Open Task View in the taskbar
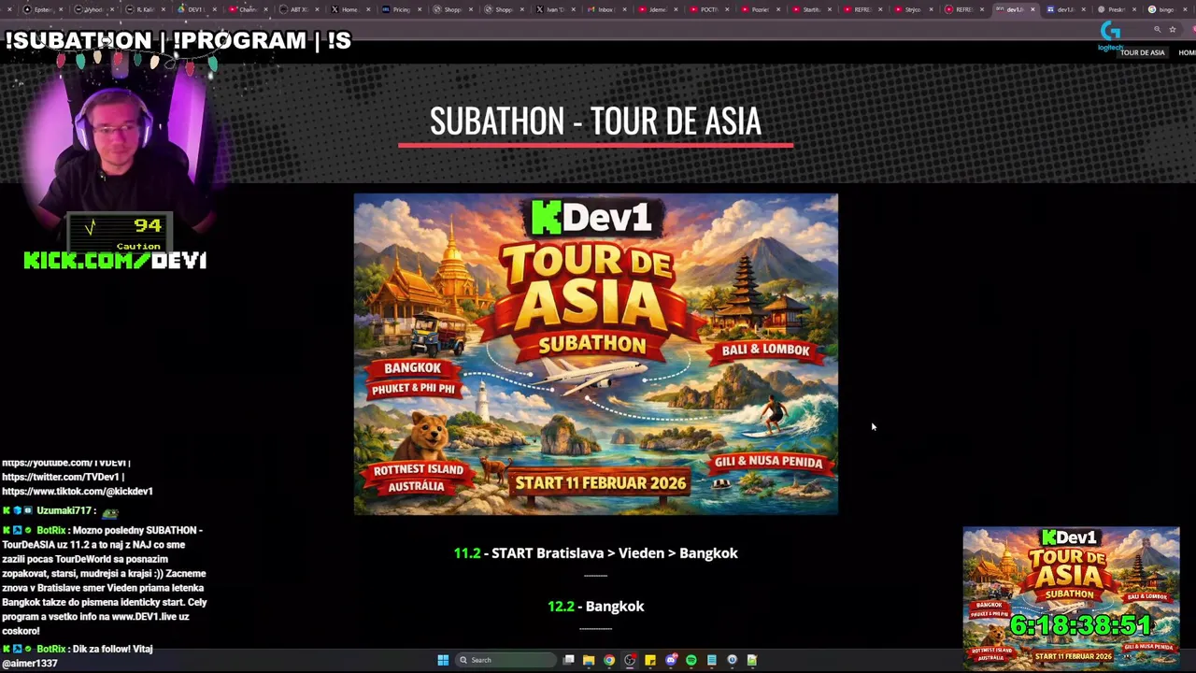This screenshot has height=673, width=1196. click(568, 660)
